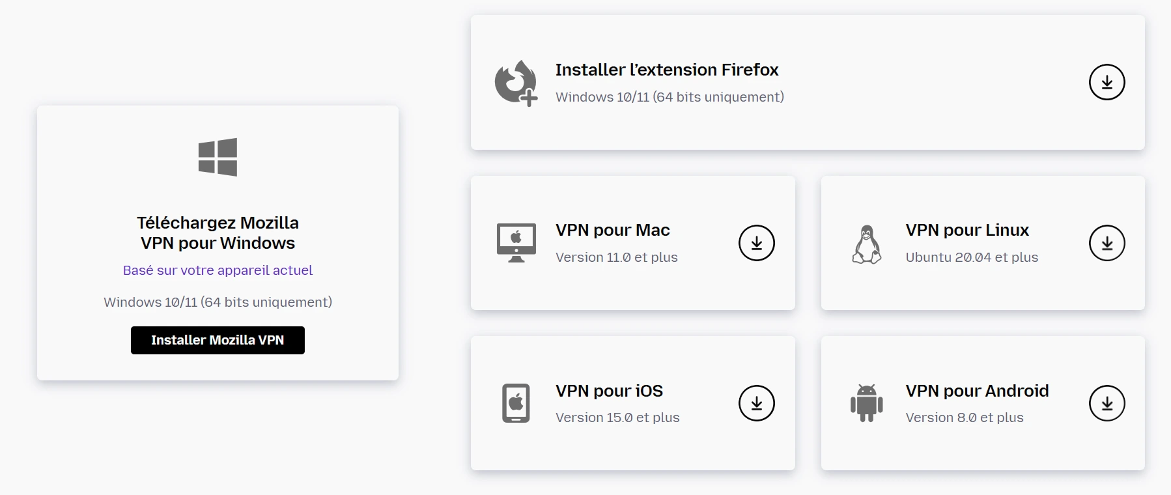Viewport: 1171px width, 495px height.
Task: Open the "Installer l'extension Firefox" heading
Action: point(666,70)
